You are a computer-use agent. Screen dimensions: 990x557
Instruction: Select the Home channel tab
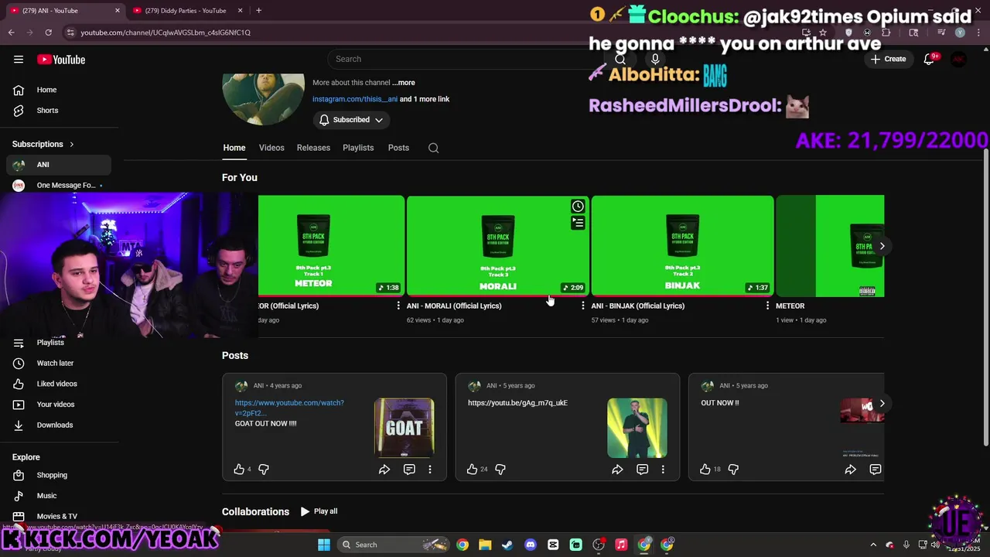[234, 148]
